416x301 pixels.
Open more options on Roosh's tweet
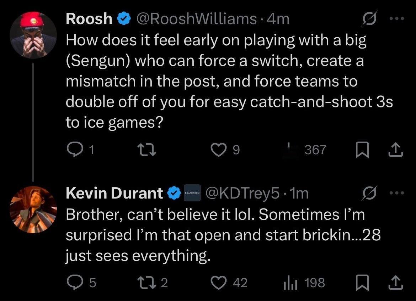[398, 19]
